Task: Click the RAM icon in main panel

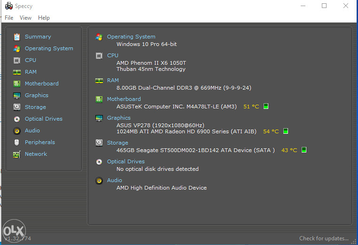Action: click(99, 81)
